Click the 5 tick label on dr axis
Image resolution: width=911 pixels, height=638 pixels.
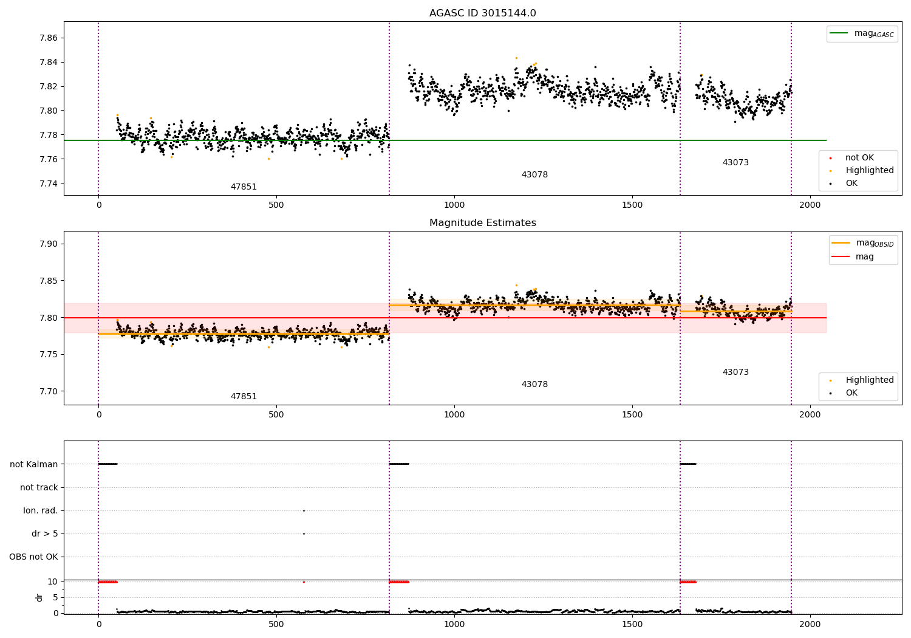coord(56,598)
